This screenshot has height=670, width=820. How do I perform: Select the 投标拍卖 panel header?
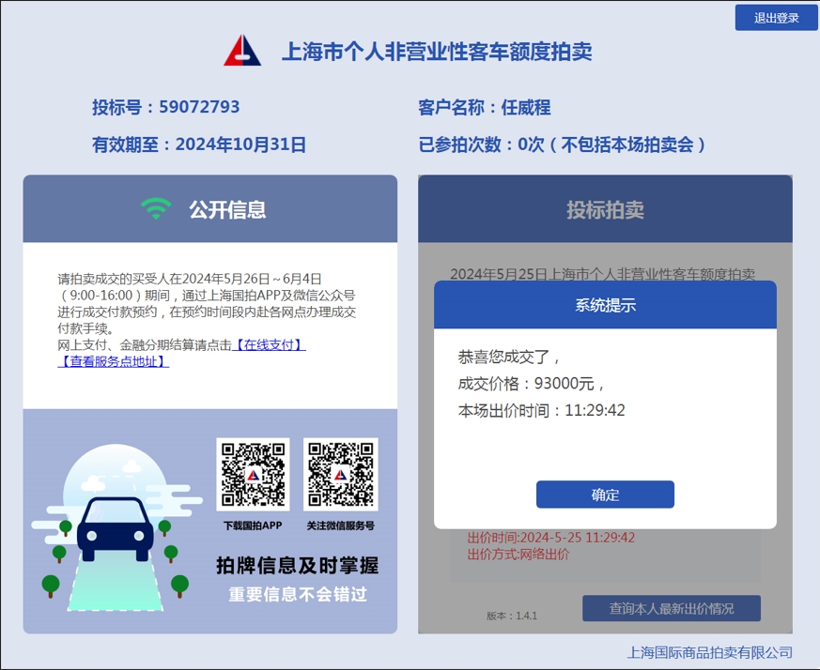[605, 208]
